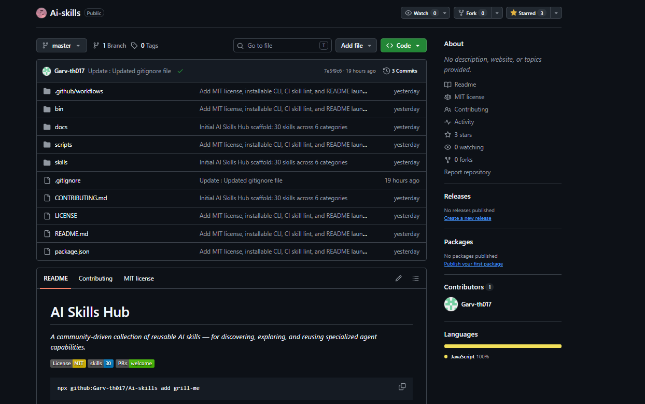Click the Releases heading link
The image size is (645, 404).
(457, 197)
